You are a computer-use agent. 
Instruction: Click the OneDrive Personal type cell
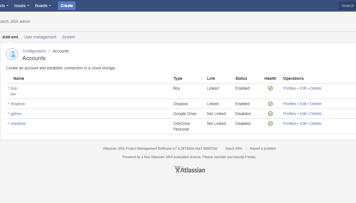click(182, 126)
